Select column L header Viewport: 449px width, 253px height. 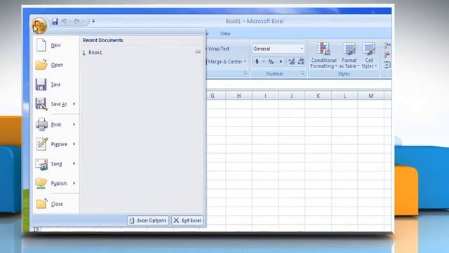[x=344, y=96]
